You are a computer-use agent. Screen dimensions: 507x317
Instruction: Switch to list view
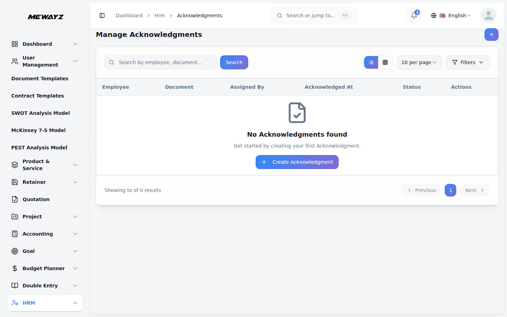[x=371, y=62]
